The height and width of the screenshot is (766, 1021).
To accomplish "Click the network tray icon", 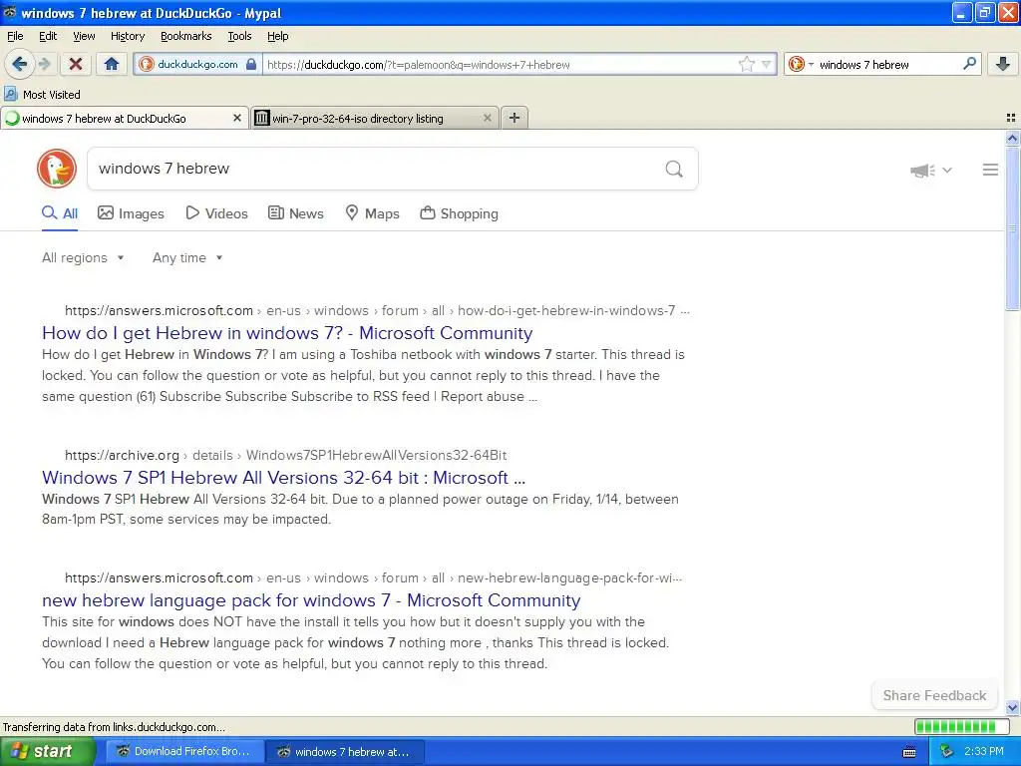I will tap(946, 752).
